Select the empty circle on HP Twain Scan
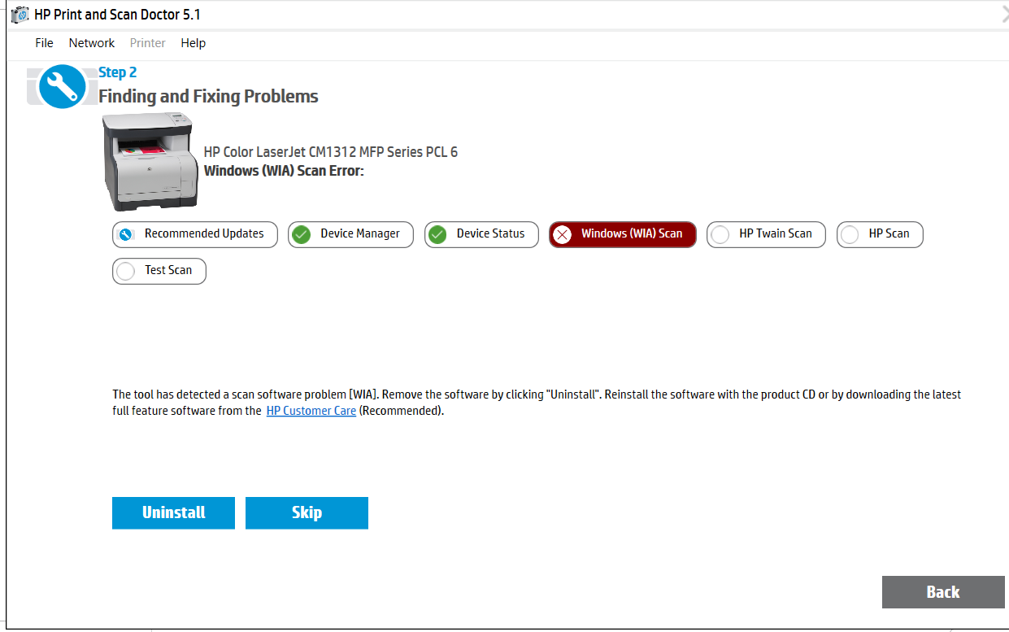The image size is (1009, 632). click(720, 235)
